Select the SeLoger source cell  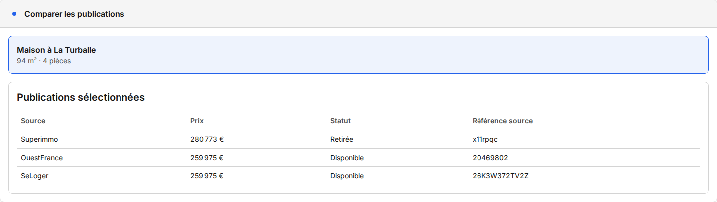35,176
